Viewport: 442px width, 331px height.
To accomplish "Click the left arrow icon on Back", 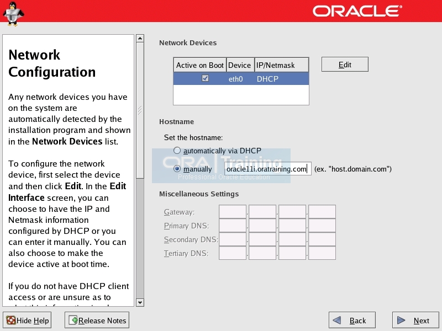I will point(337,320).
